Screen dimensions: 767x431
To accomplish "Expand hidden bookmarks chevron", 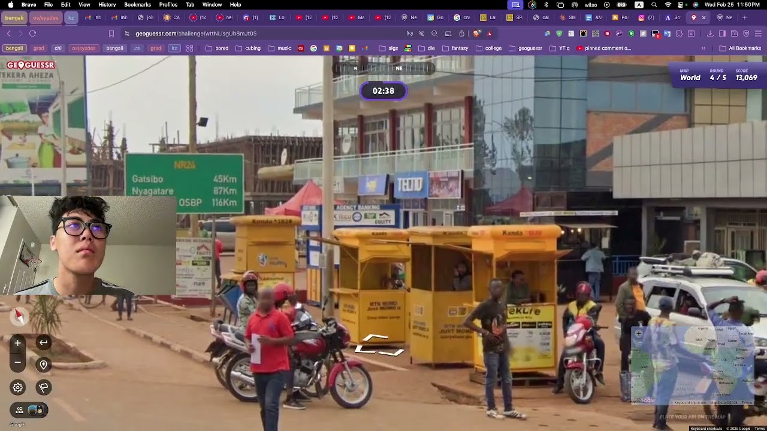I will click(703, 48).
